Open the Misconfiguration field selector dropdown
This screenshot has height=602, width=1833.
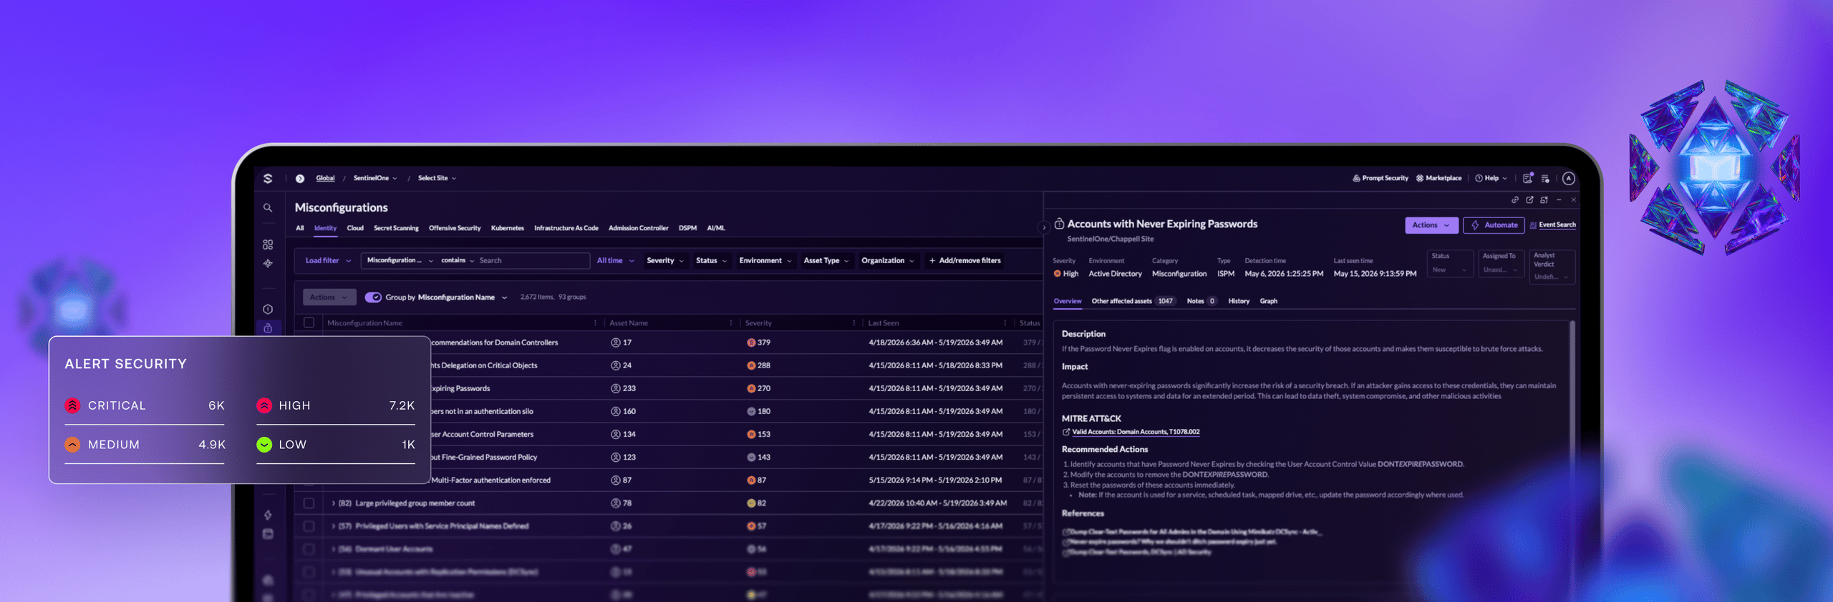[x=400, y=261]
